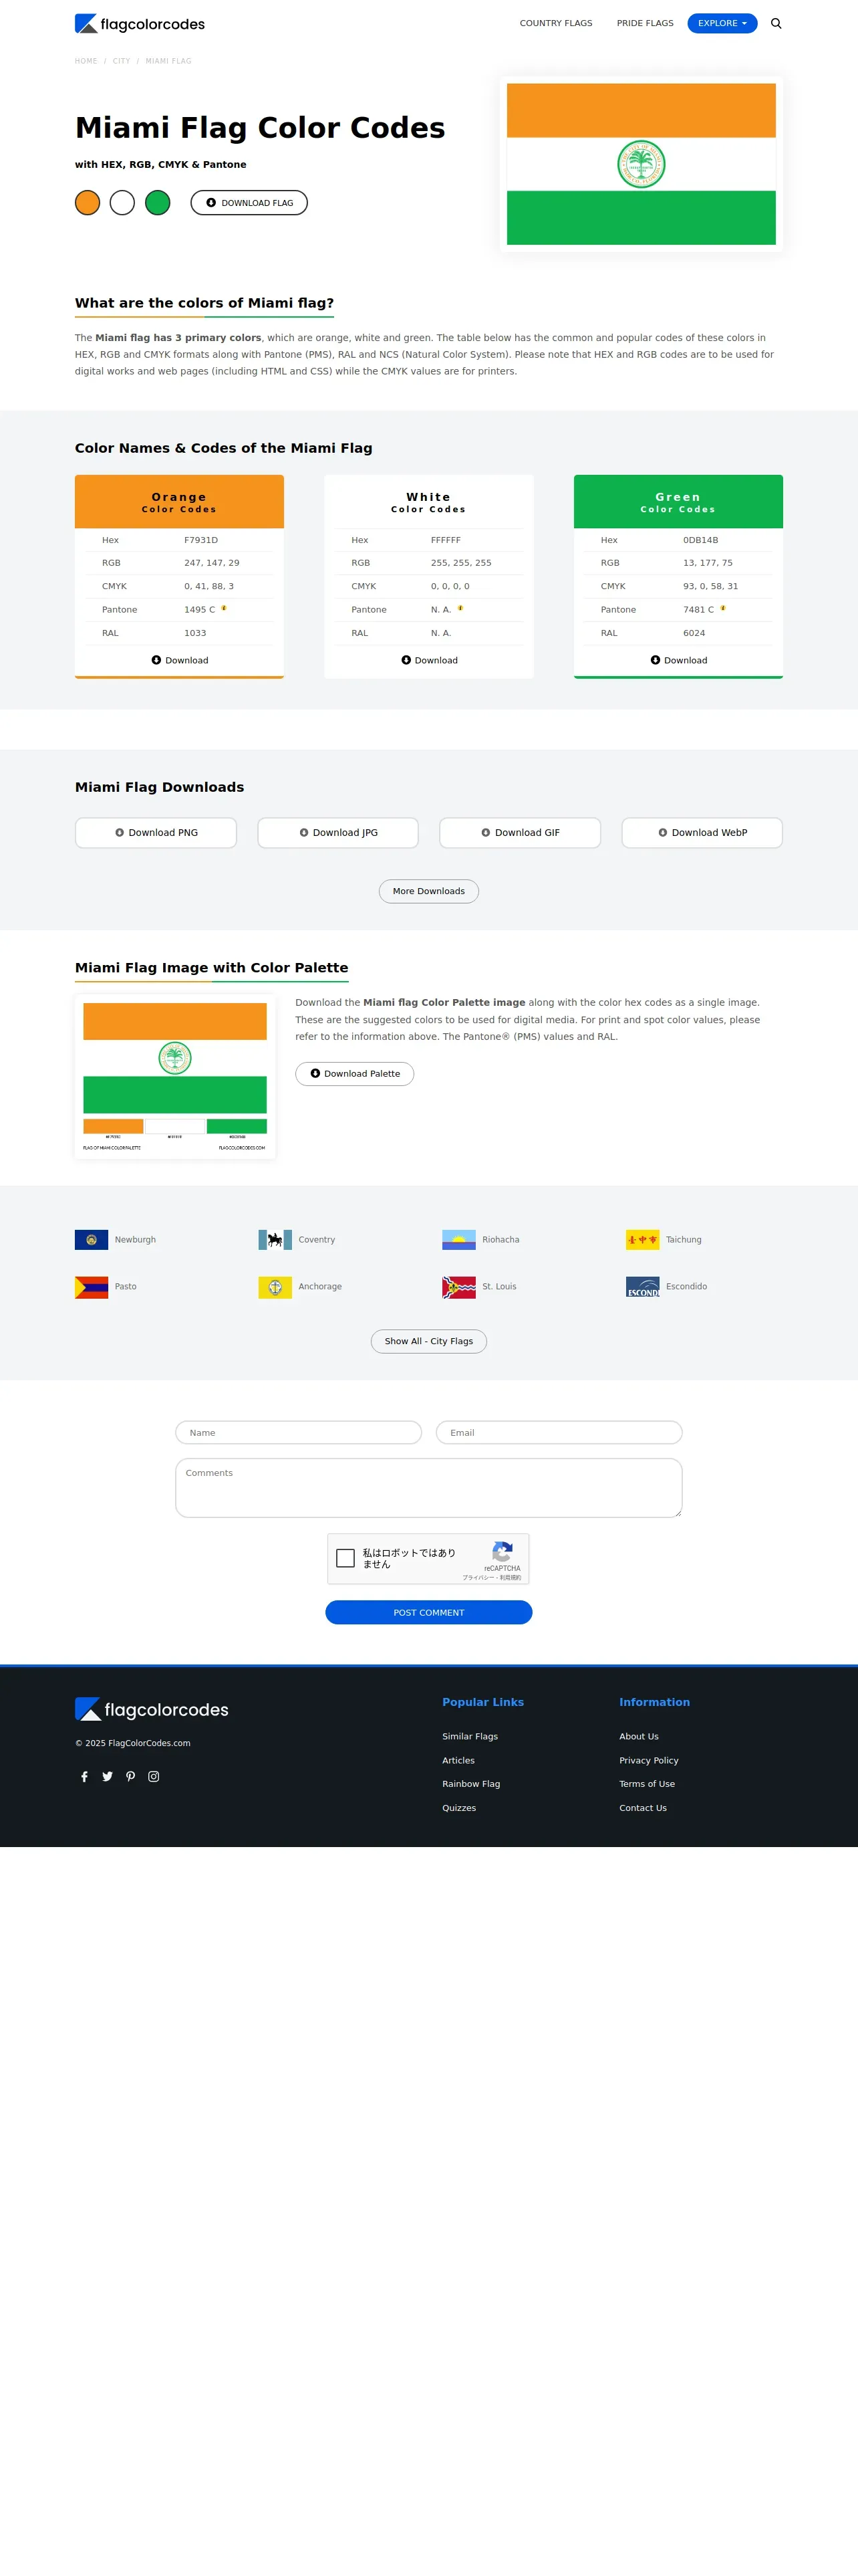Click the Orange color card header
Screen dimensions: 858x2576
tap(179, 502)
